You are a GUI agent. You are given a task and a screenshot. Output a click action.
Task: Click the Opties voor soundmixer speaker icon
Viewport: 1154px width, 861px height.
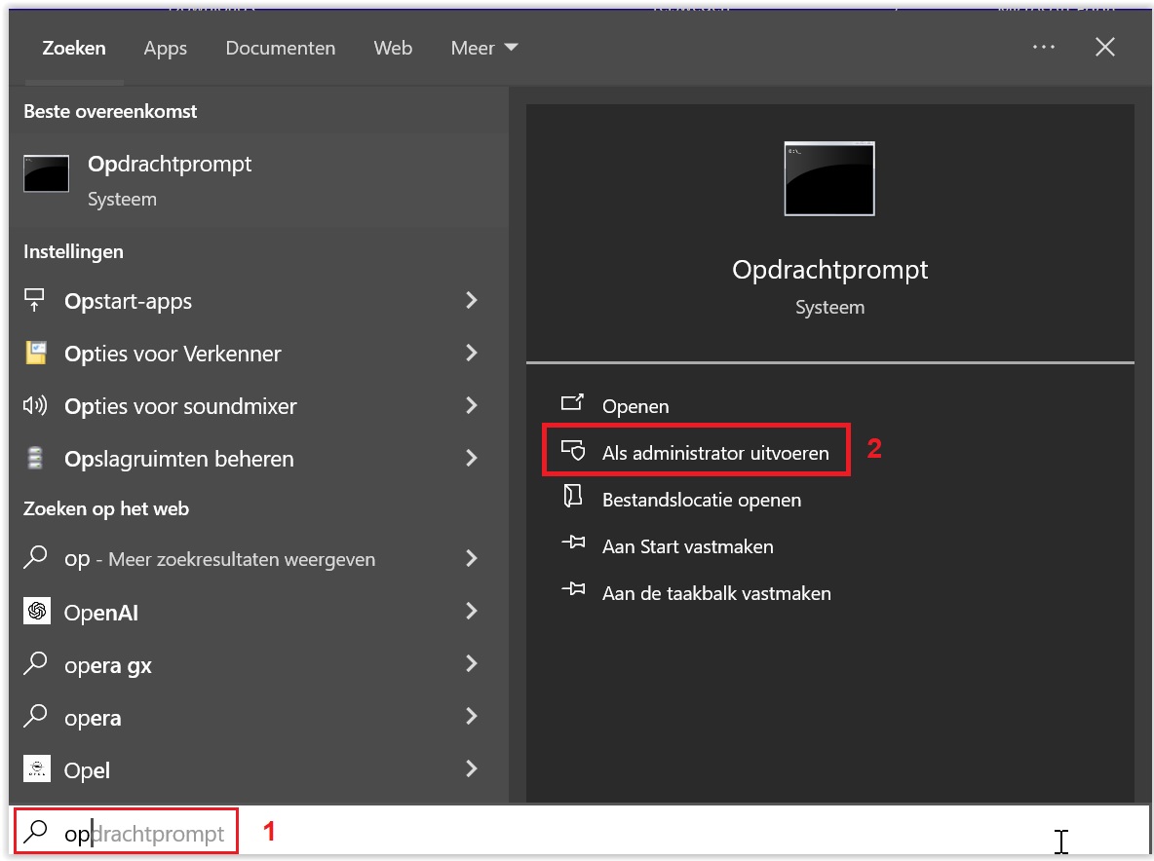pyautogui.click(x=36, y=406)
